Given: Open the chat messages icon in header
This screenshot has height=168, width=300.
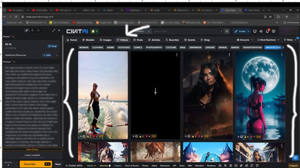Looking at the screenshot, I should [274, 31].
